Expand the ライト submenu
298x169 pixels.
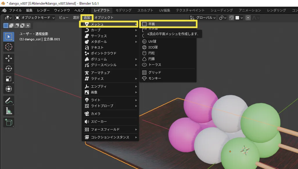click(110, 100)
